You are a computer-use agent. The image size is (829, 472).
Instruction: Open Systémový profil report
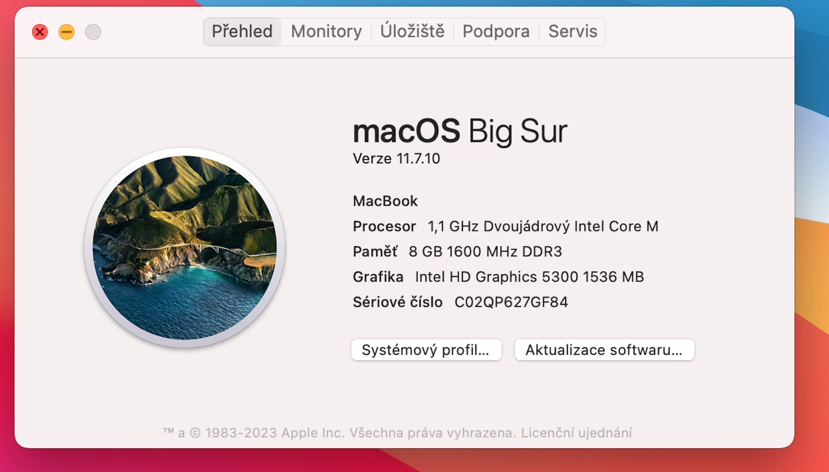426,350
